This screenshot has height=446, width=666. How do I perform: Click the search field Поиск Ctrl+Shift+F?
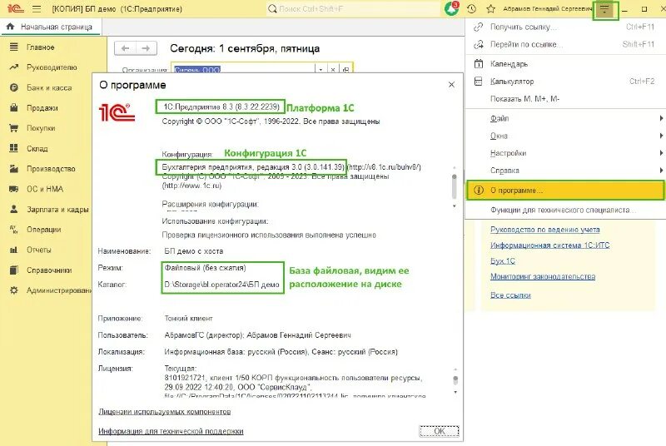[352, 8]
